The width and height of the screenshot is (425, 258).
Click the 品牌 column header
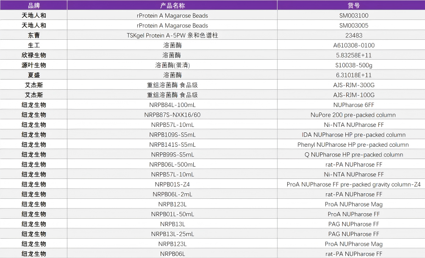[x=33, y=5]
